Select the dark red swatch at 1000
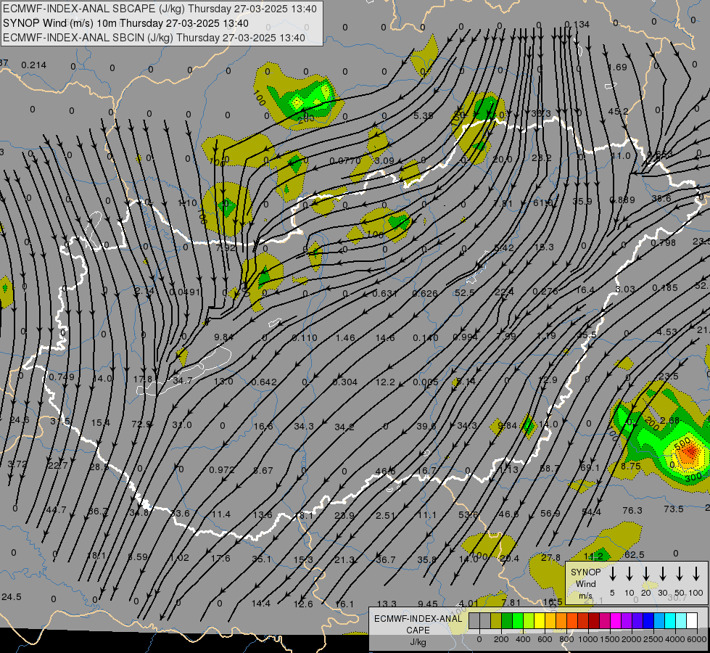Screen dimensions: 710x653 coord(594,620)
